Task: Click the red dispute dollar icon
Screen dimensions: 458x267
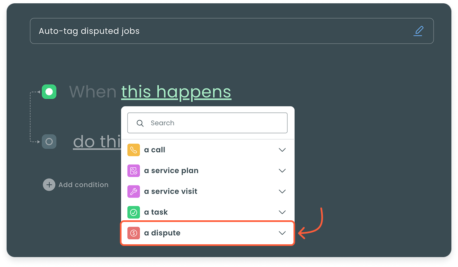Action: click(134, 233)
